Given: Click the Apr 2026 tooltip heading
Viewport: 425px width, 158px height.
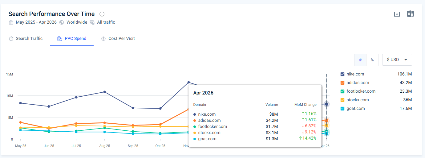Looking at the screenshot, I should [203, 93].
